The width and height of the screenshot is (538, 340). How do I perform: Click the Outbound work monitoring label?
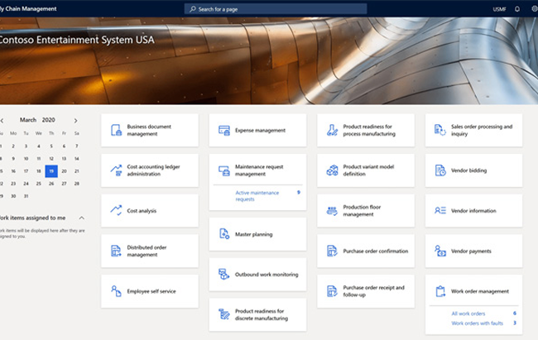(267, 275)
